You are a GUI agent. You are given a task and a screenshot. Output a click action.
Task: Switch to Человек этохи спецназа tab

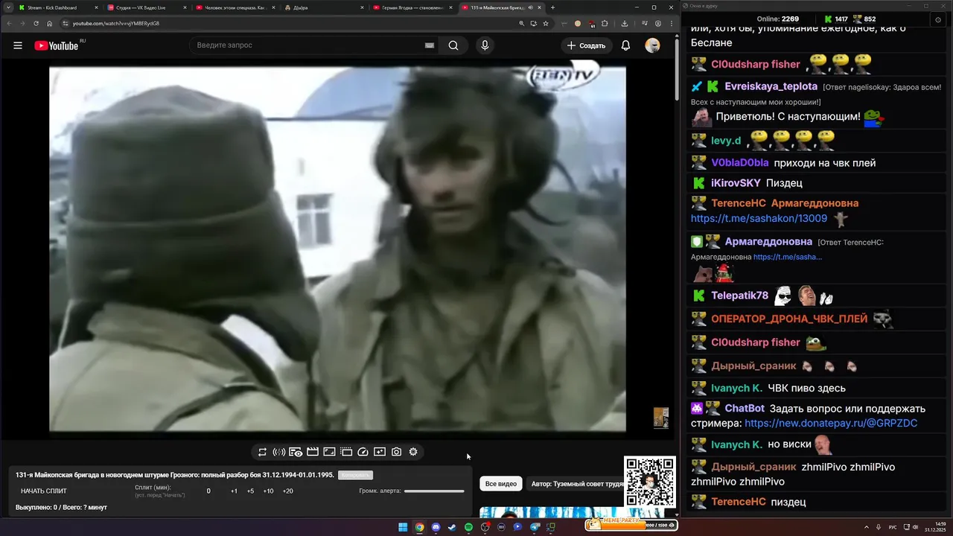(234, 7)
